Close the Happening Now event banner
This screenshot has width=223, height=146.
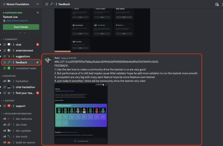pyautogui.click(x=38, y=13)
